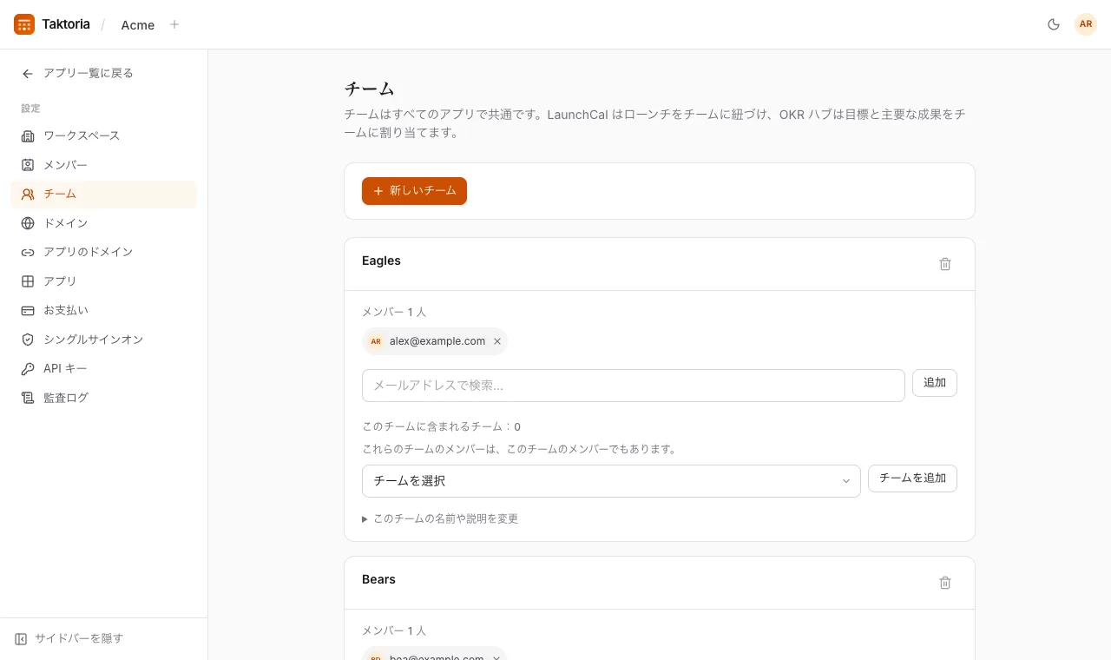Click the チームを追加 button
Screen dimensions: 1111x660
click(912, 478)
